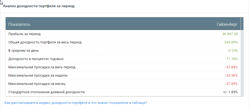Select the "Максимальная просадка за неделю" label
This screenshot has height=109, width=249.
pyautogui.click(x=38, y=76)
